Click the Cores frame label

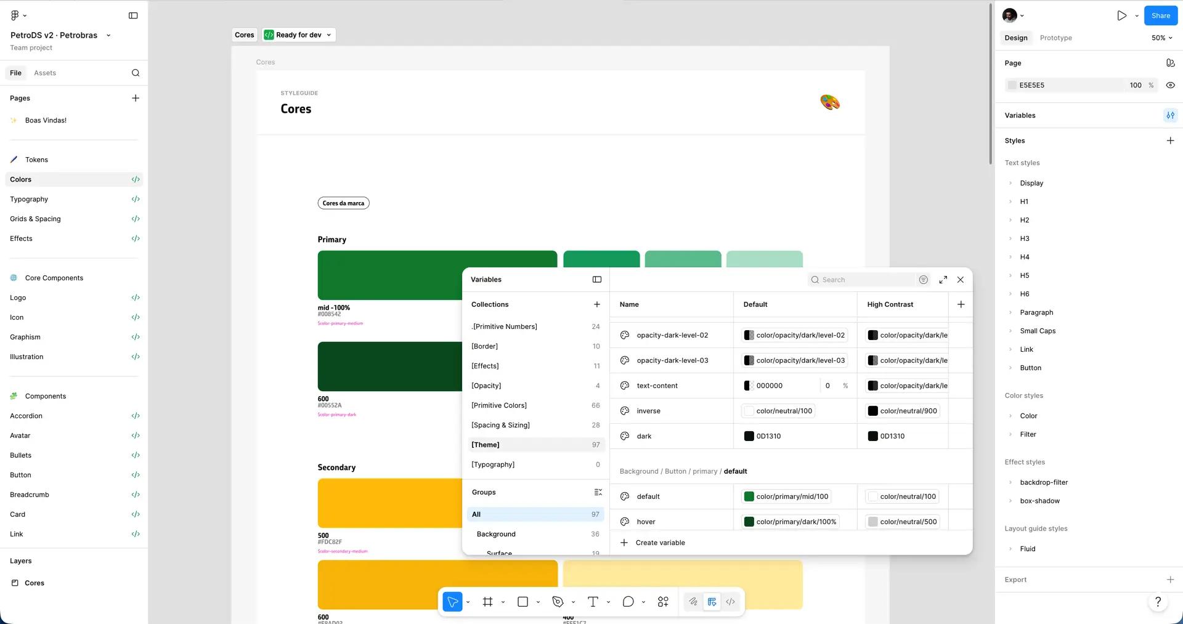(244, 35)
